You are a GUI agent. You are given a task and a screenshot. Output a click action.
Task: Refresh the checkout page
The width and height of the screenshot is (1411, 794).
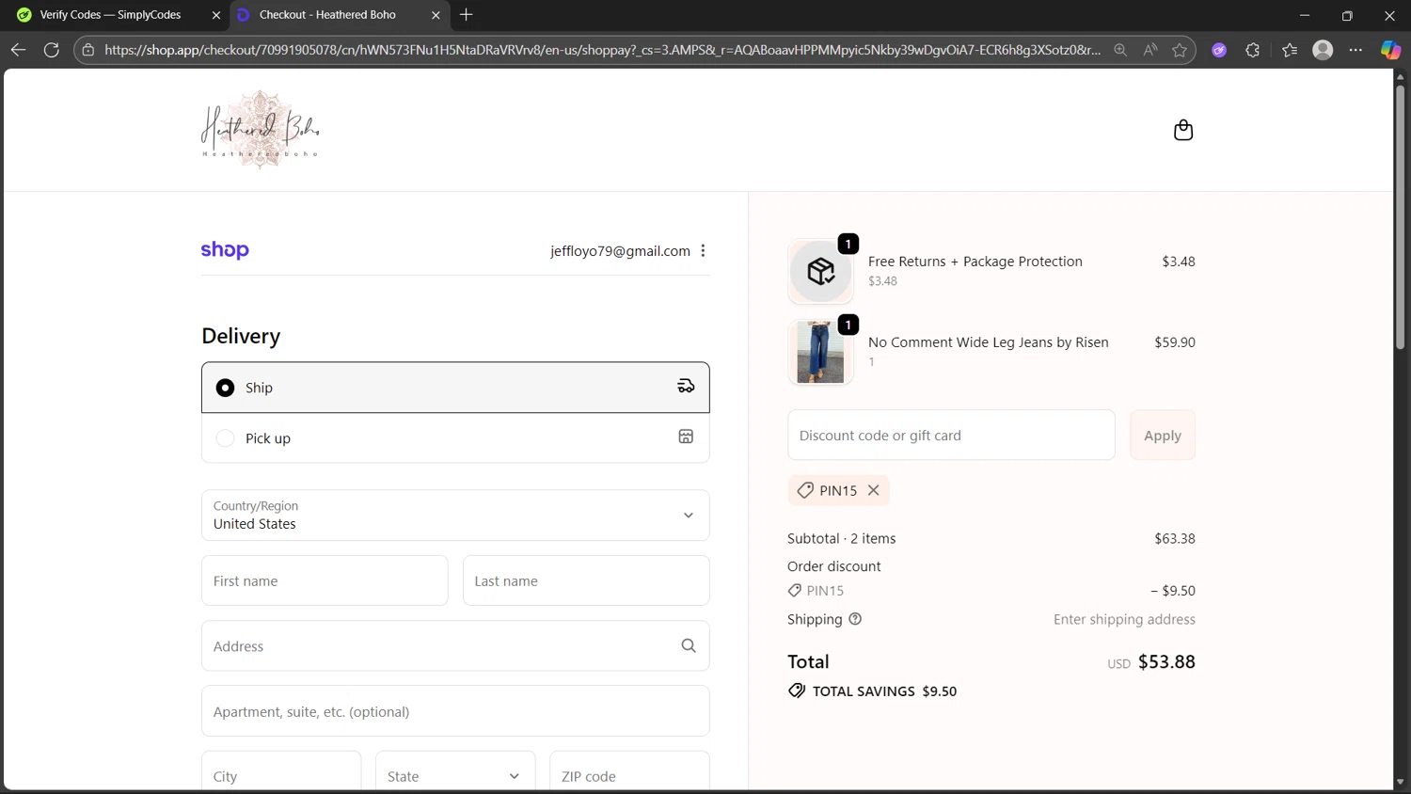pos(52,50)
